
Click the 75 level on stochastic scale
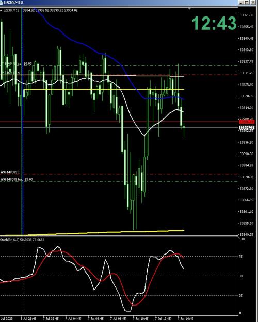(241, 256)
